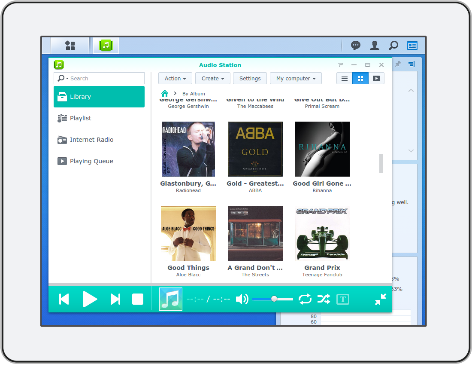Click the 'Grand Prix' album title
This screenshot has width=472, height=370.
[x=322, y=267]
